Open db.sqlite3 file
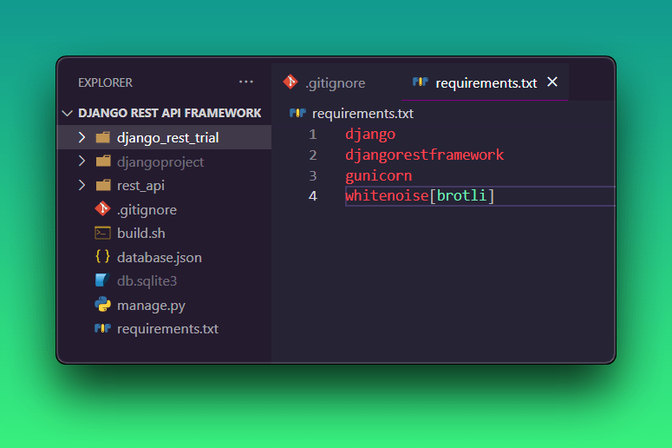Image resolution: width=672 pixels, height=448 pixels. [x=147, y=281]
